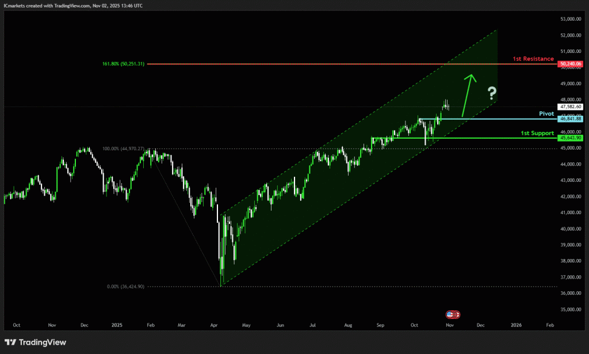Screen dimensions: 589x354
Task: Select the 1st Support label
Action: (x=537, y=133)
